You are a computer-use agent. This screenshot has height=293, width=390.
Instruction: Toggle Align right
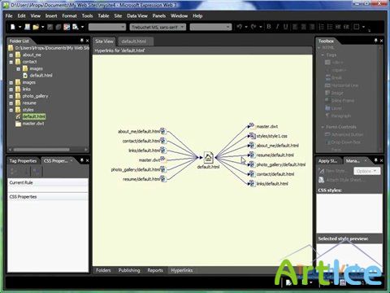tap(312, 27)
